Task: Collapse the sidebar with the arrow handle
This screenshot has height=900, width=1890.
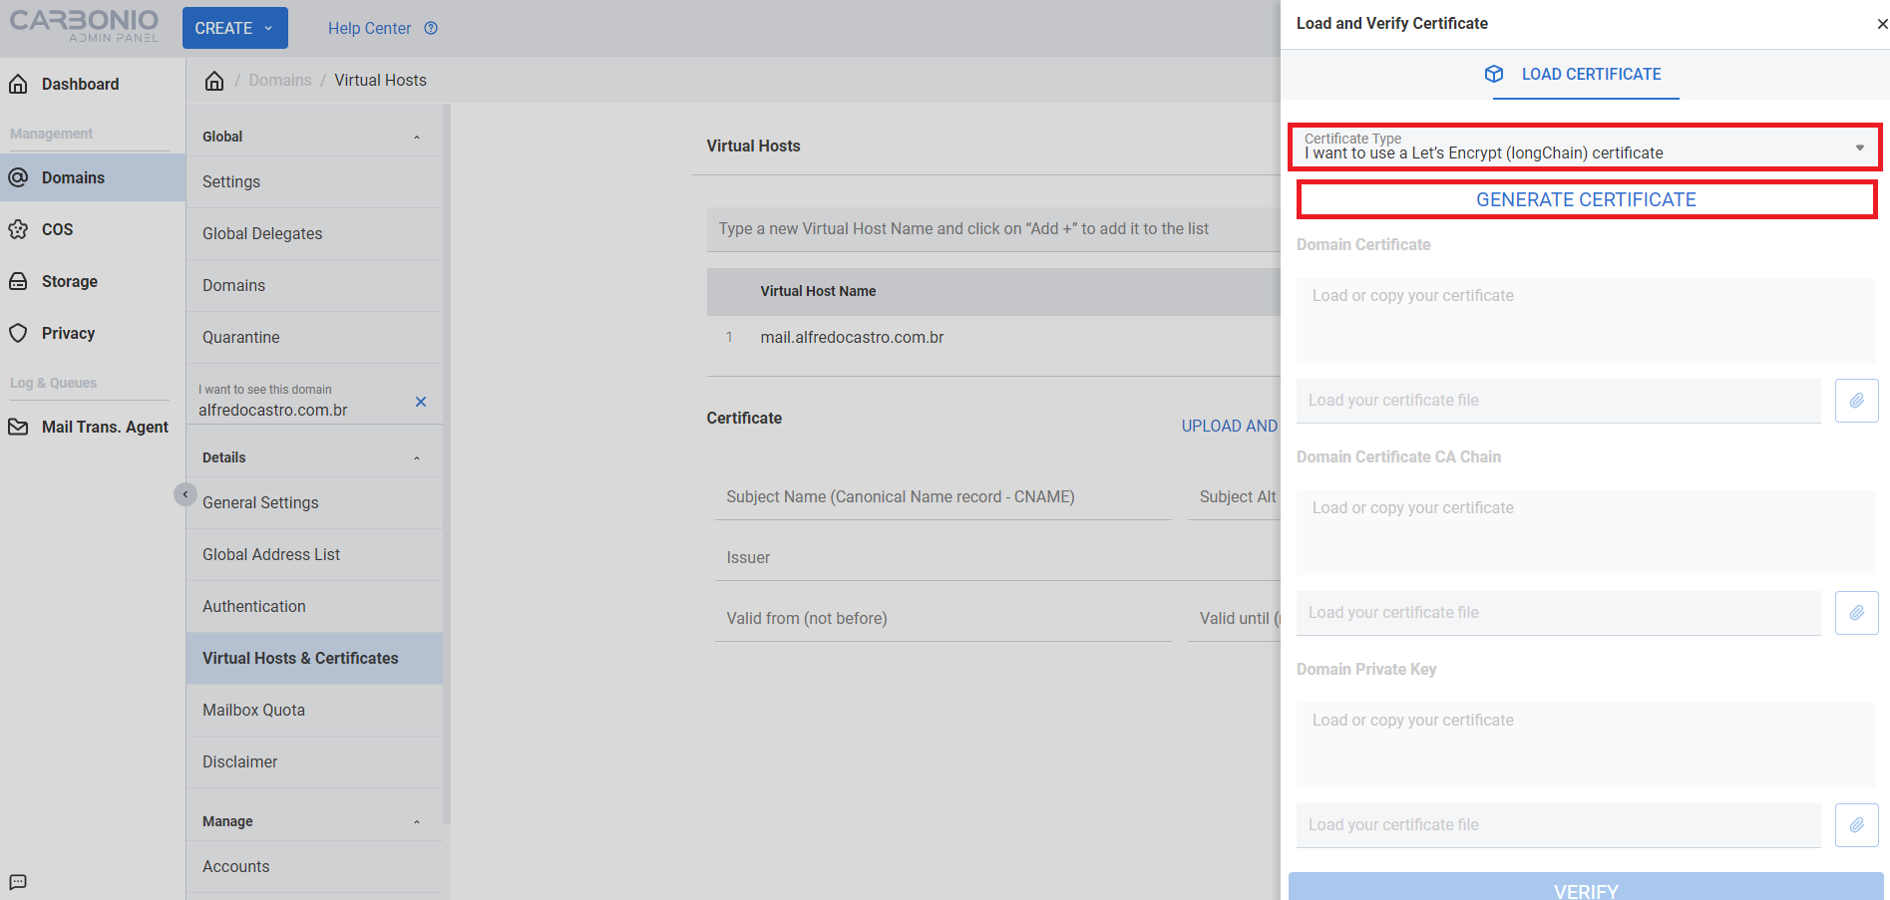Action: click(x=186, y=494)
